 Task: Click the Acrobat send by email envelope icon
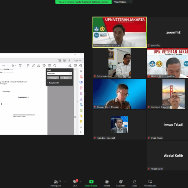click(75, 65)
